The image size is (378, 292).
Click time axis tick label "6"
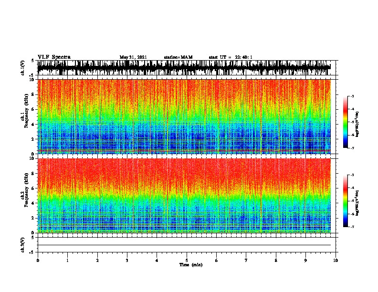[x=217, y=261]
